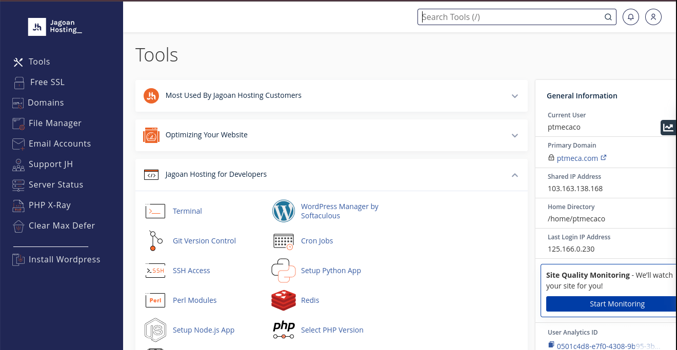Viewport: 677px width, 350px height.
Task: Select Clear Max Defer in the sidebar
Action: click(53, 225)
